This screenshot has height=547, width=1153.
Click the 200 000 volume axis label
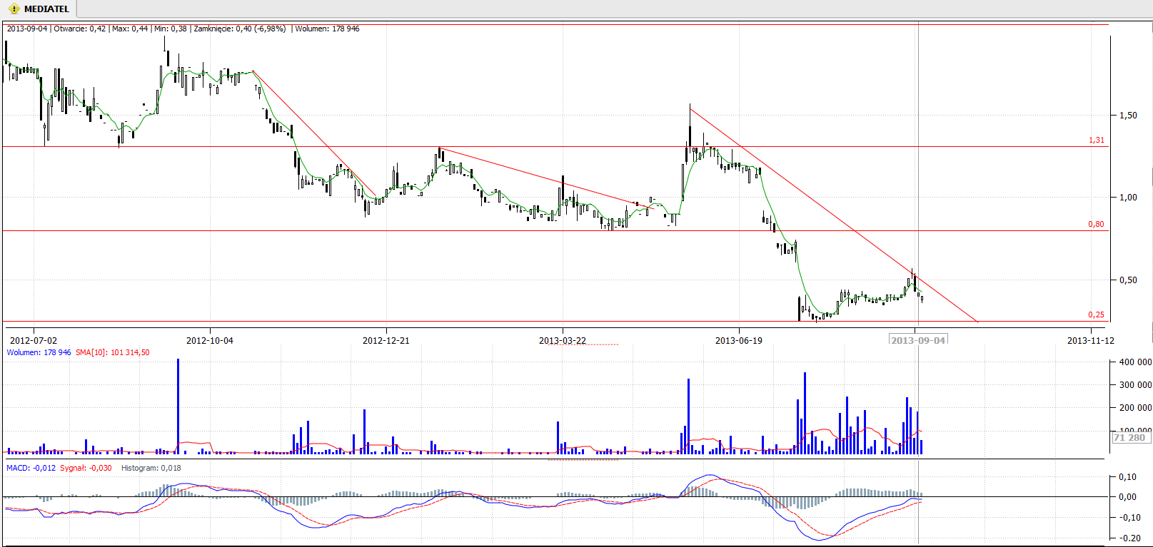pos(1135,408)
